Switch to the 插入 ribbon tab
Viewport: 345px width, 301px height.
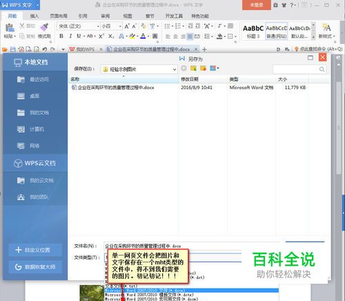[x=34, y=16]
